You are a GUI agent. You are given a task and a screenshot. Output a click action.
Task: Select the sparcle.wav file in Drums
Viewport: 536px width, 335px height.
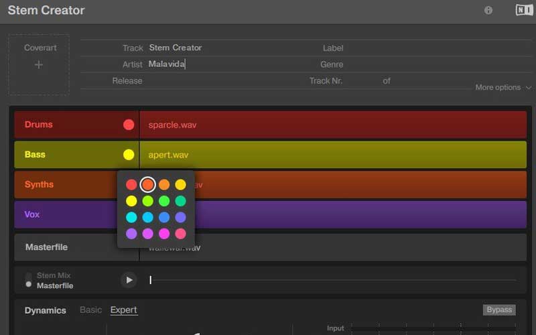pos(172,125)
